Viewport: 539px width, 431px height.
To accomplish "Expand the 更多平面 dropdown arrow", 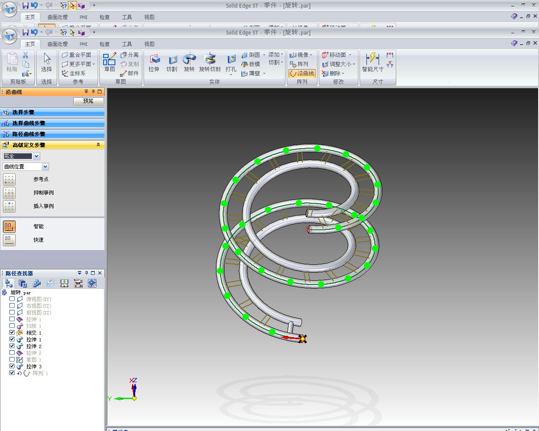I will tap(93, 64).
